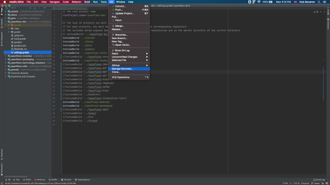Expand the GitHub submenu
Viewport: 330px width, 185px height.
point(129,65)
